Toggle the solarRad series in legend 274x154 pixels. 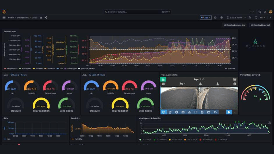point(38,68)
